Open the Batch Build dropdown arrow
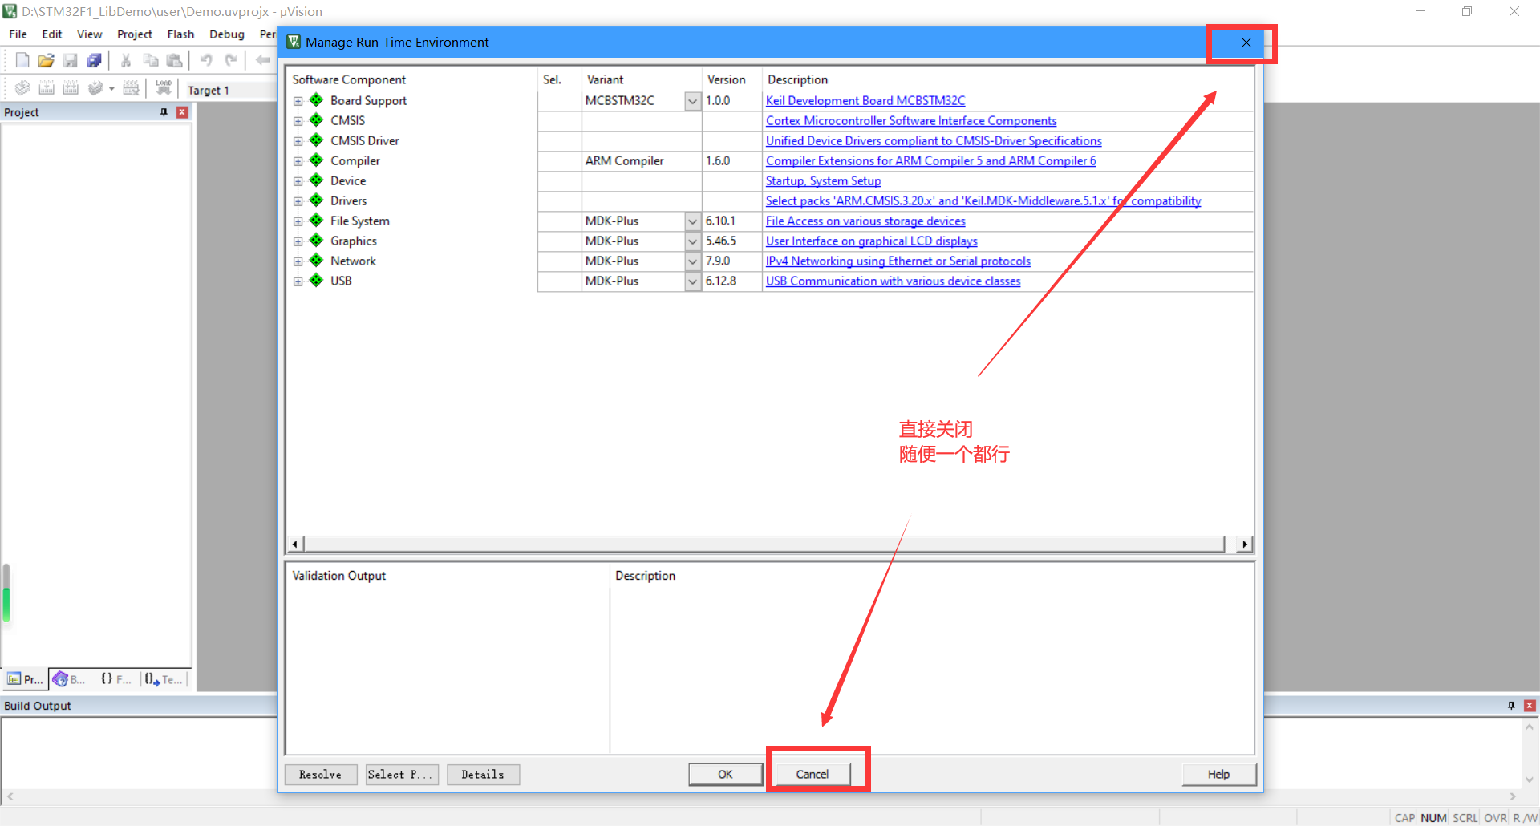The height and width of the screenshot is (826, 1540). (111, 88)
